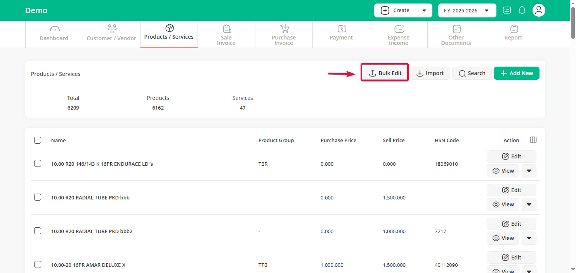Open the Dashboard gauge tab

[x=54, y=34]
